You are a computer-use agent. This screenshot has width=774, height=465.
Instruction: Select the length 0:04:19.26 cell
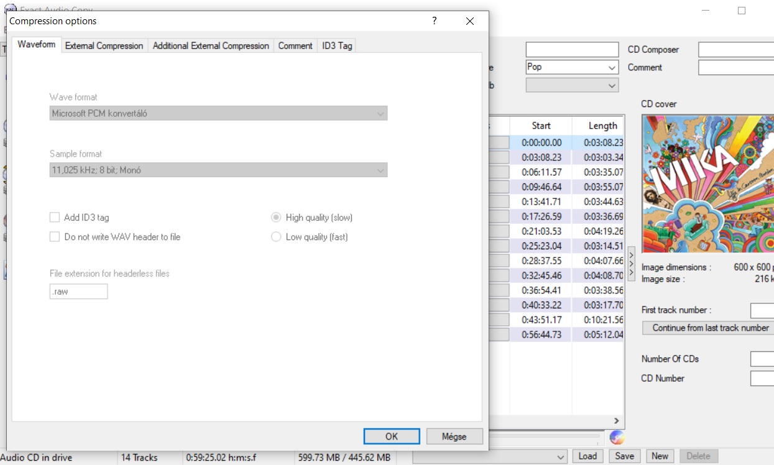(598, 231)
